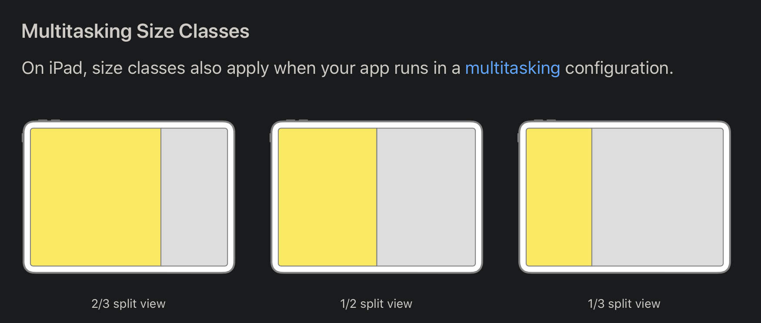Click gray pane in 2/3 split view iPad
761x323 pixels.
194,197
